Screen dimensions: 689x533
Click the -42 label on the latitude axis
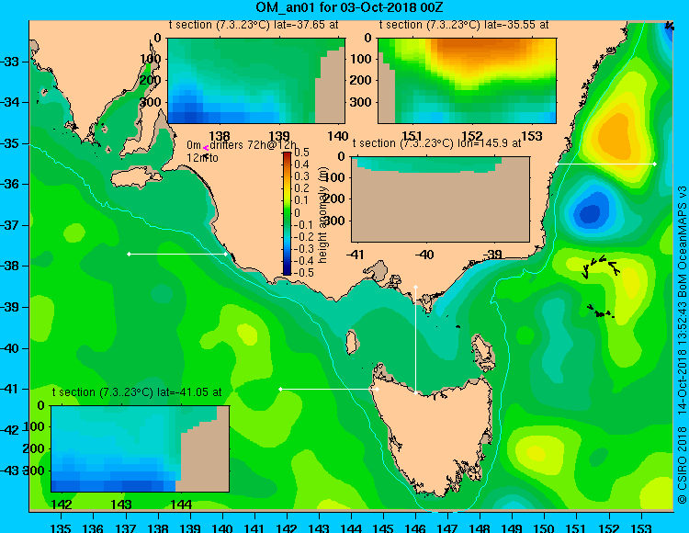[9, 430]
